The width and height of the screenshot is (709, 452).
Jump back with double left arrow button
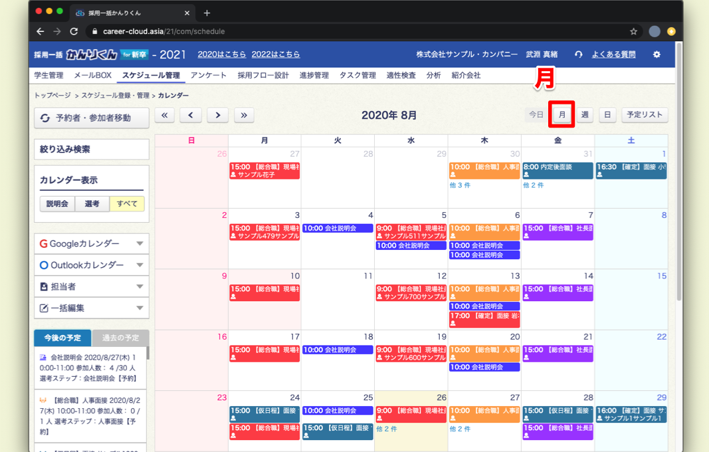tap(164, 115)
